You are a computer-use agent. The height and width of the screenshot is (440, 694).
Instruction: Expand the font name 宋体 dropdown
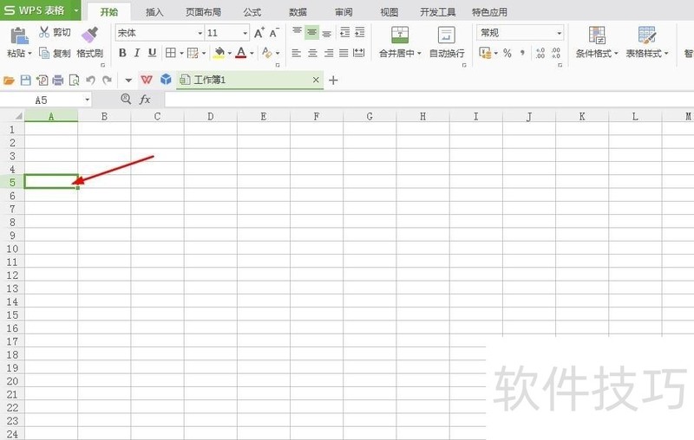[200, 33]
